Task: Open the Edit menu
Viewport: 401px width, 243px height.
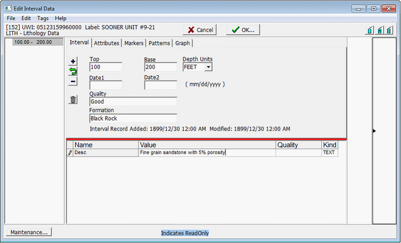Action: [x=26, y=18]
